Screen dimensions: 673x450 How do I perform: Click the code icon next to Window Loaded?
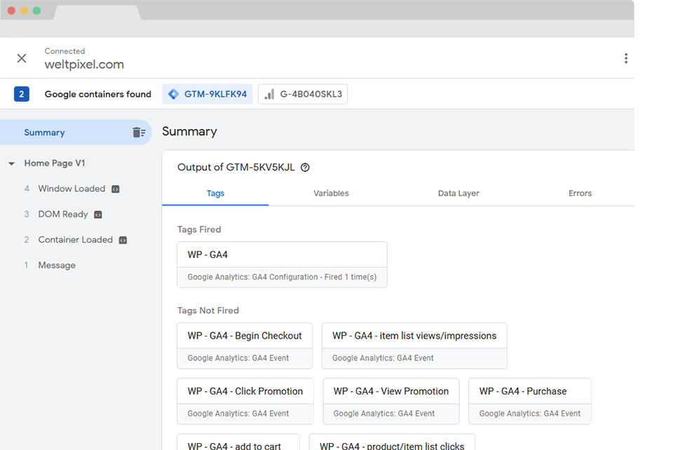[116, 189]
